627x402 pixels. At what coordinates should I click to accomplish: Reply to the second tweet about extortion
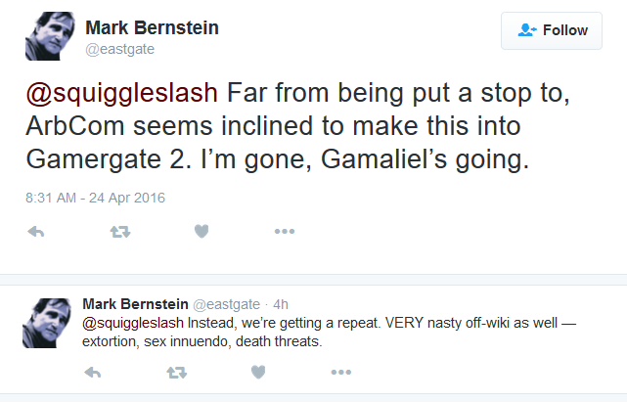(93, 373)
